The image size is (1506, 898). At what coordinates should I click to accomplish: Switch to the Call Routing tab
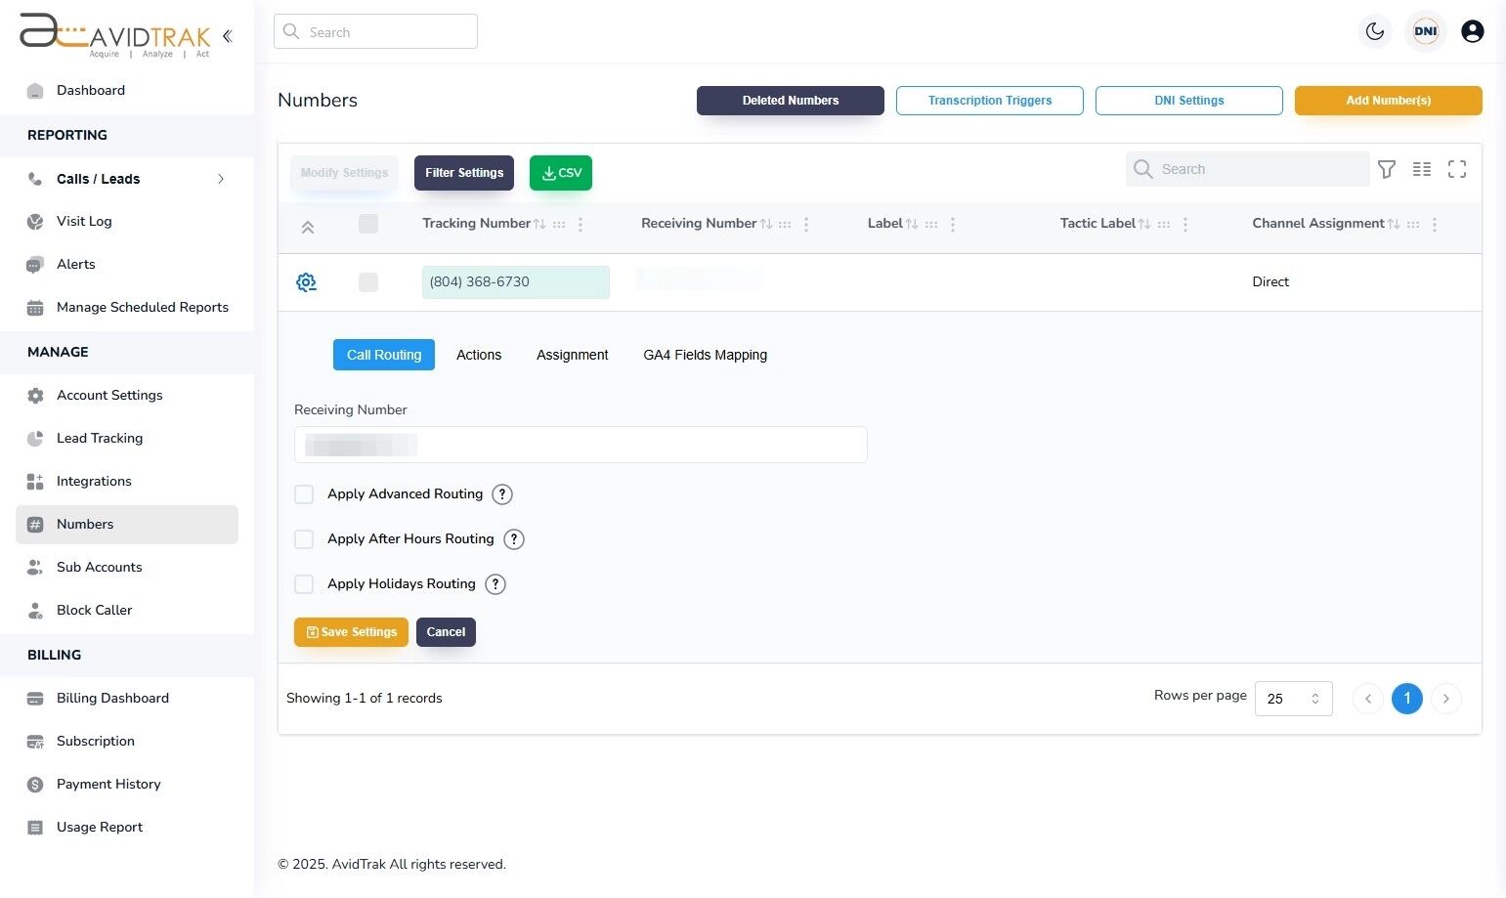point(384,355)
